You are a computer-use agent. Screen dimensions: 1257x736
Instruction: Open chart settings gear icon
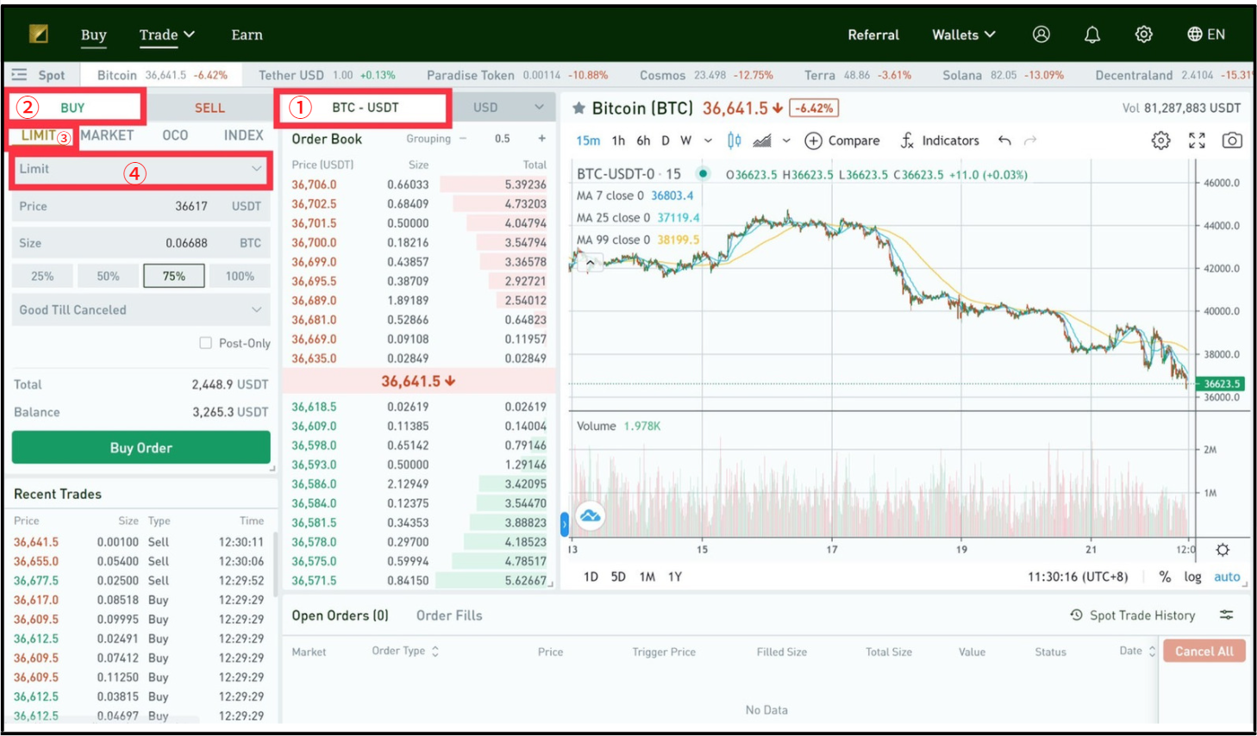click(x=1161, y=140)
